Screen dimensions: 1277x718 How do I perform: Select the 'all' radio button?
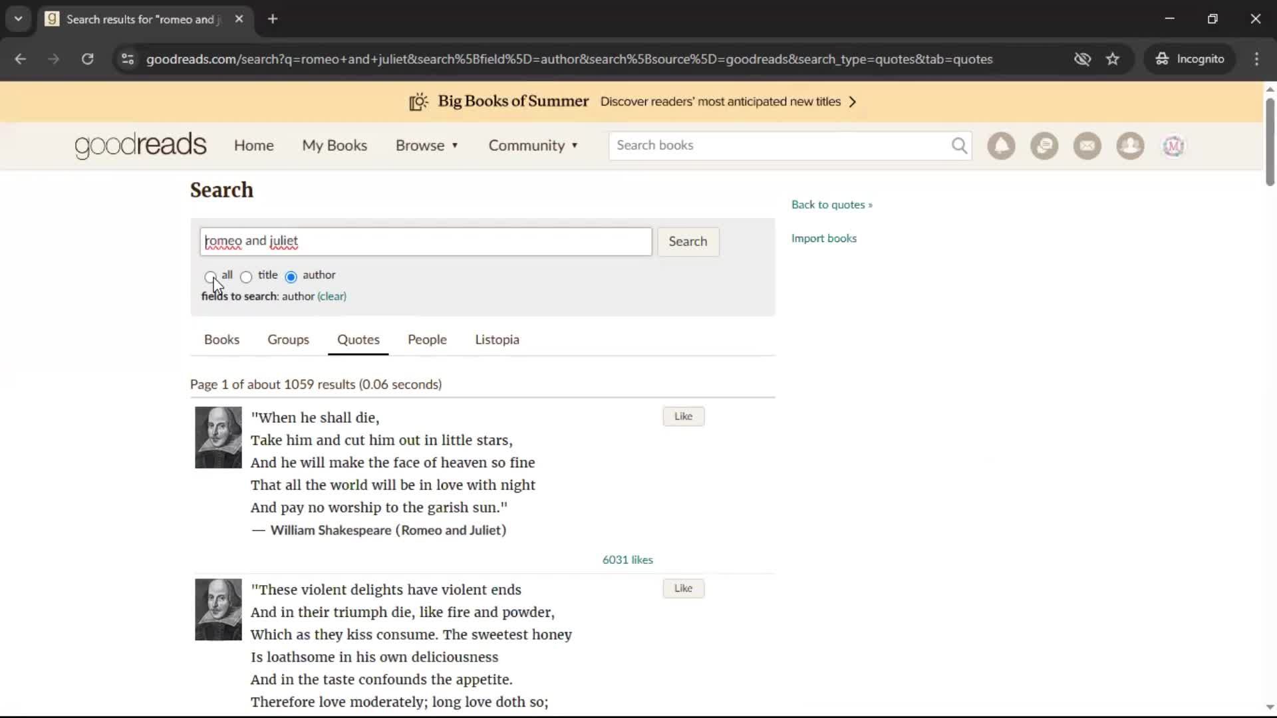click(210, 277)
